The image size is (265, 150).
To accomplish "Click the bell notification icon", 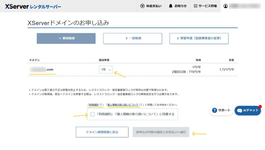I will pos(171,6).
